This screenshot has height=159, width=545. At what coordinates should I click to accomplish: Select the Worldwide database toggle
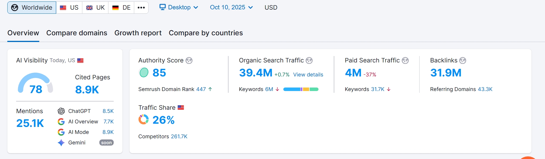(x=32, y=8)
